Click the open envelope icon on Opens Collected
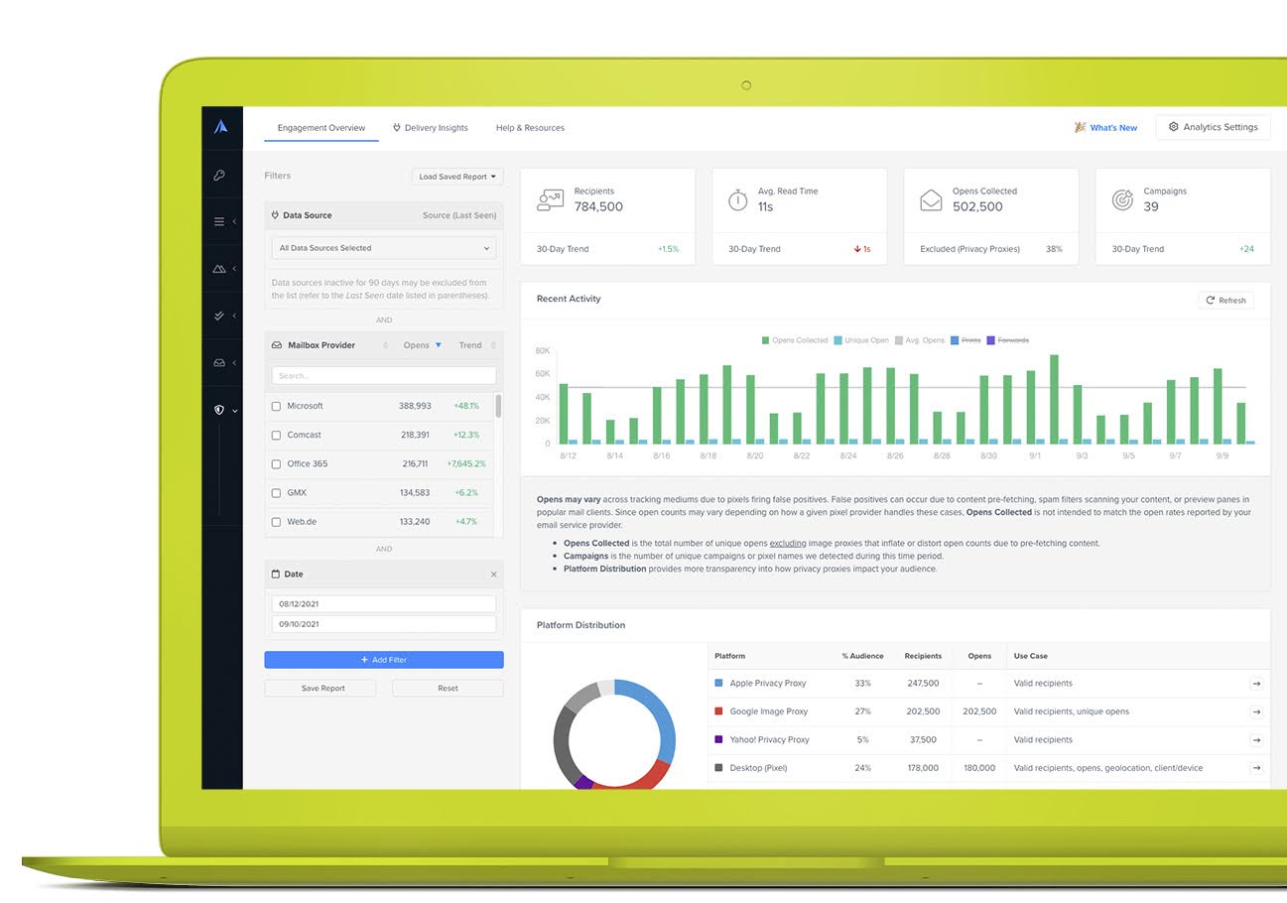 tap(931, 199)
